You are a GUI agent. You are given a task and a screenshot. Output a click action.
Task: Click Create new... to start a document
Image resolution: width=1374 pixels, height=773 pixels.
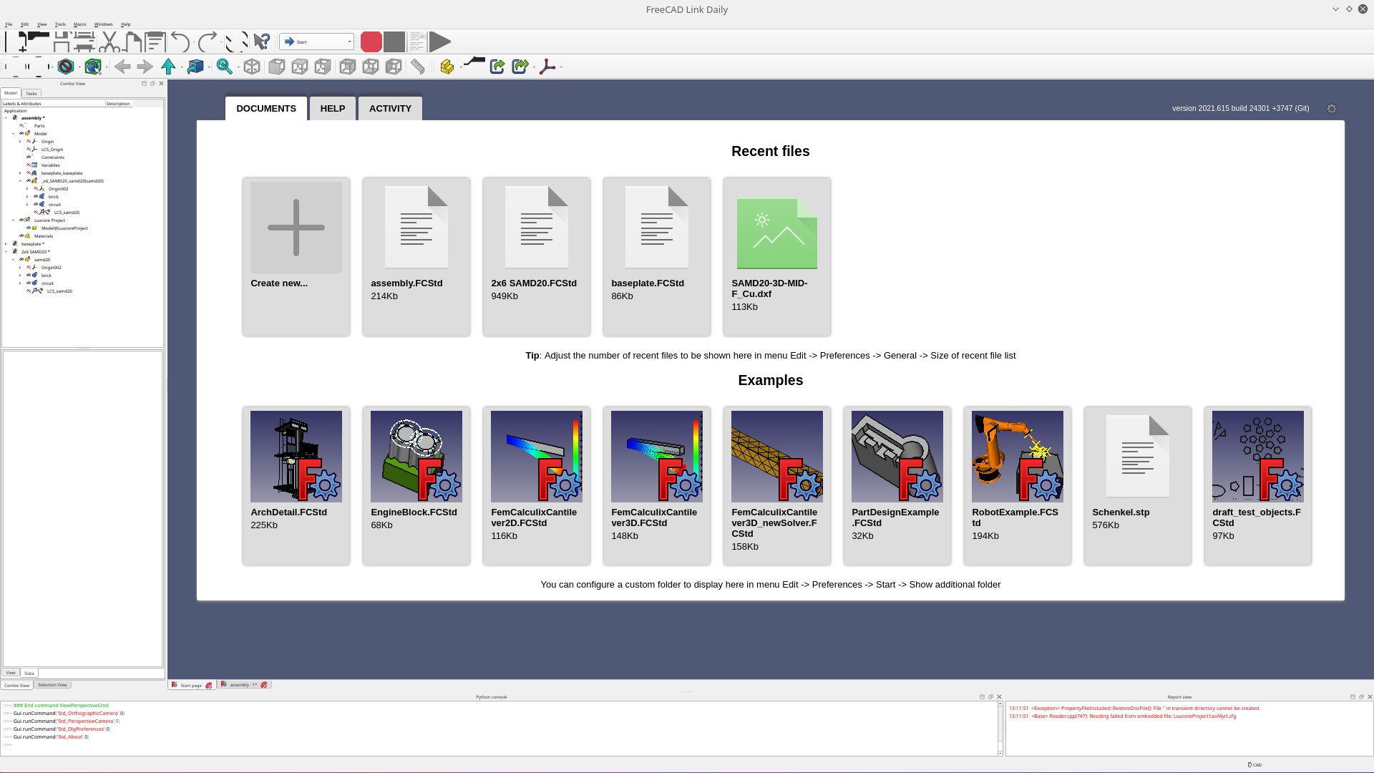(296, 228)
